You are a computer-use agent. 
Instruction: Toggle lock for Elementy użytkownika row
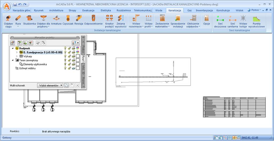pos(69,64)
